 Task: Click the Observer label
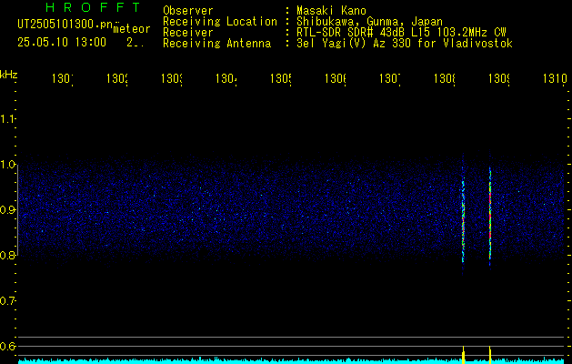[x=188, y=11]
